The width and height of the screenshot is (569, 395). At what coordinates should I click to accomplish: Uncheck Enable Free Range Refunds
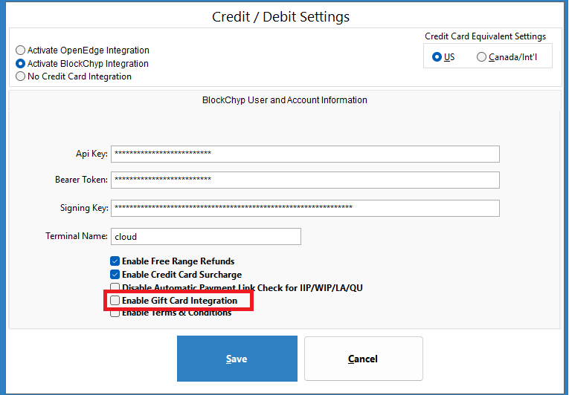click(x=115, y=261)
